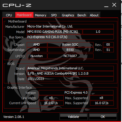This screenshot has width=122, height=122.
Task: Go to the Graphics tab
Action: pyautogui.click(x=68, y=15)
